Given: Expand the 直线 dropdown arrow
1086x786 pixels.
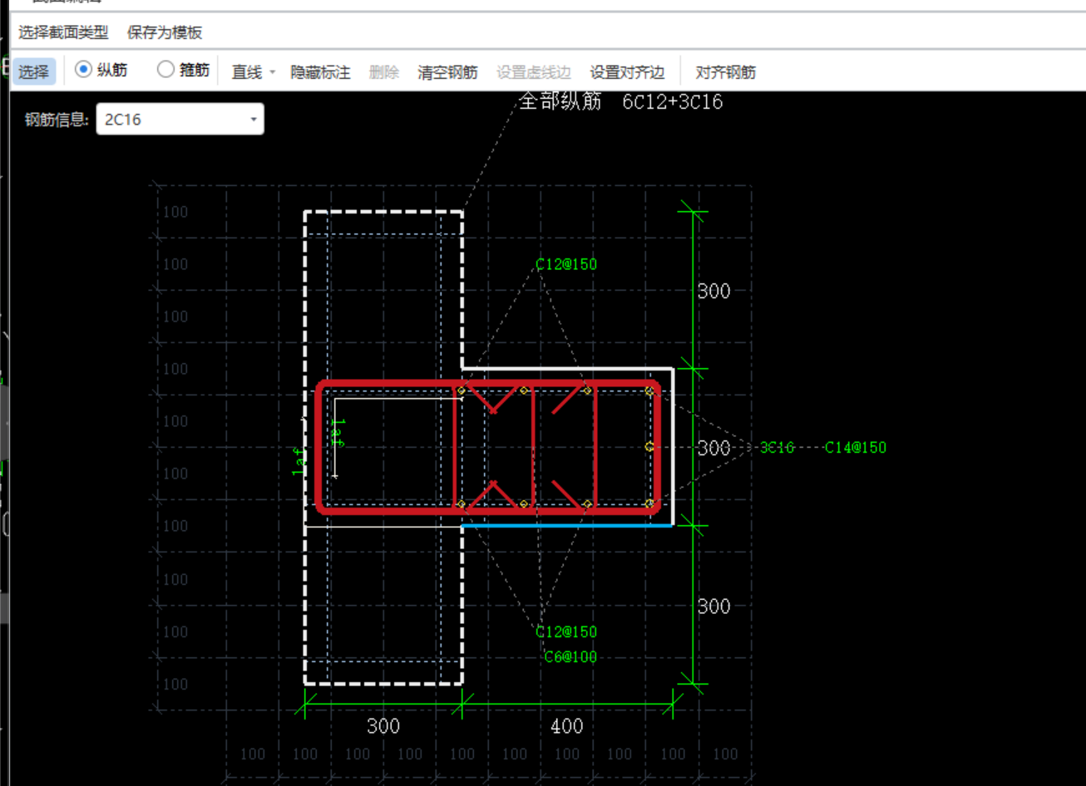Looking at the screenshot, I should (x=272, y=72).
